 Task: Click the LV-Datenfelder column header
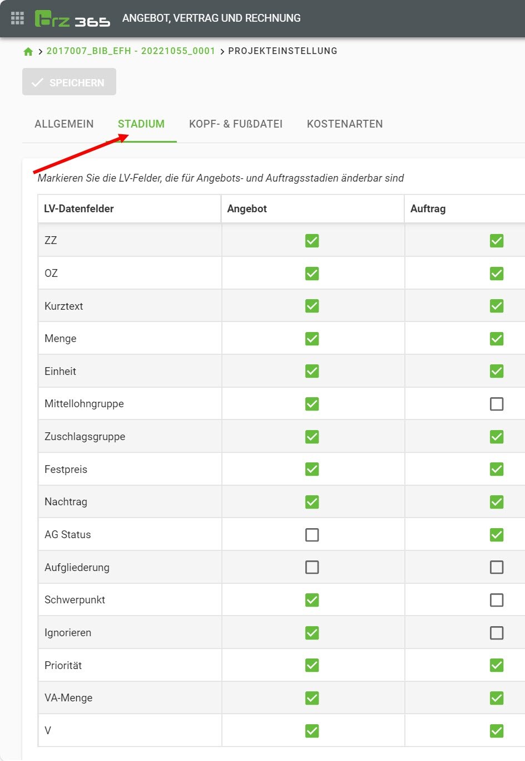pos(79,209)
